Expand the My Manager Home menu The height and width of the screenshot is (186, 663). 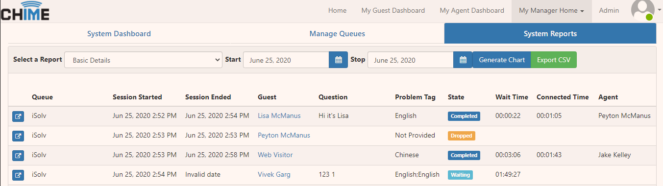551,11
